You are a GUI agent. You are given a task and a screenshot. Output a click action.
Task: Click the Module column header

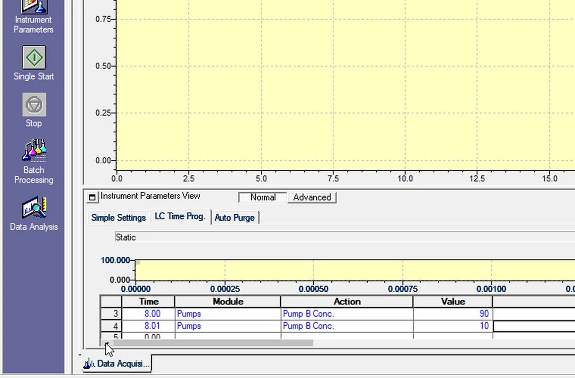(x=227, y=302)
